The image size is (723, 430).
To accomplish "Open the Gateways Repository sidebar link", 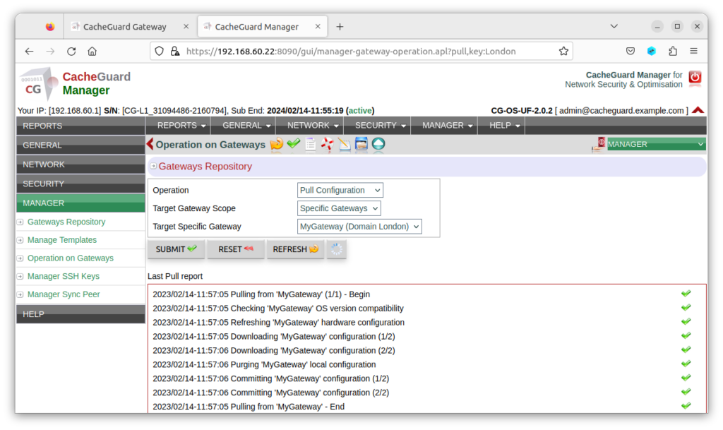I will (66, 222).
